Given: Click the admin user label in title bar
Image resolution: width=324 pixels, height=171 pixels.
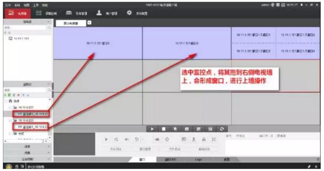Looking at the screenshot, I should click(x=265, y=5).
